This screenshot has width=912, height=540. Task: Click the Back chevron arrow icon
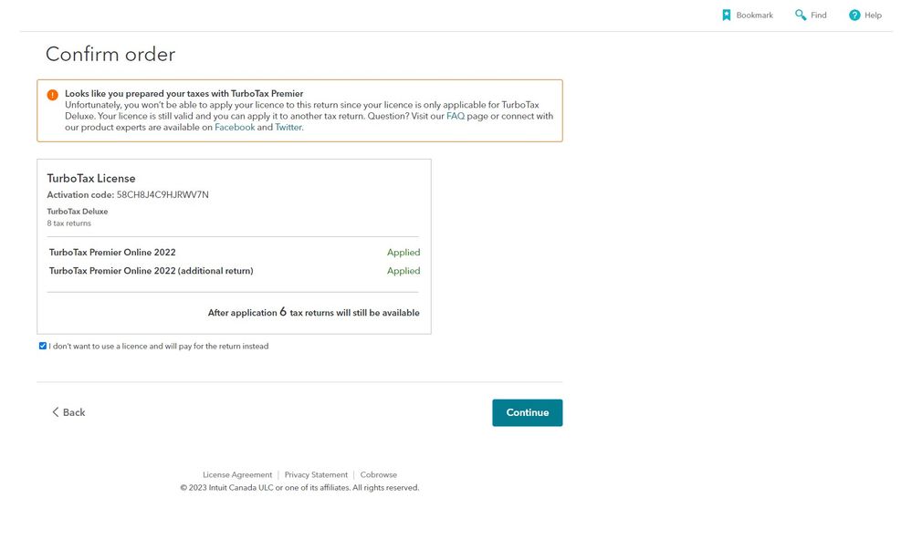tap(56, 412)
